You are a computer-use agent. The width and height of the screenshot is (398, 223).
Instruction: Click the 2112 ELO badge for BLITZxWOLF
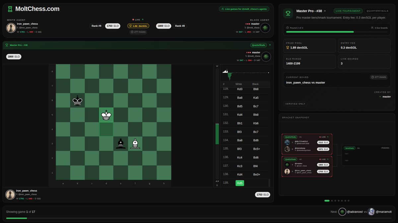coord(323,142)
